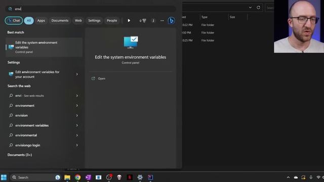This screenshot has width=324, height=182.
Task: Click the taskbar Search box
Action: 36,177
